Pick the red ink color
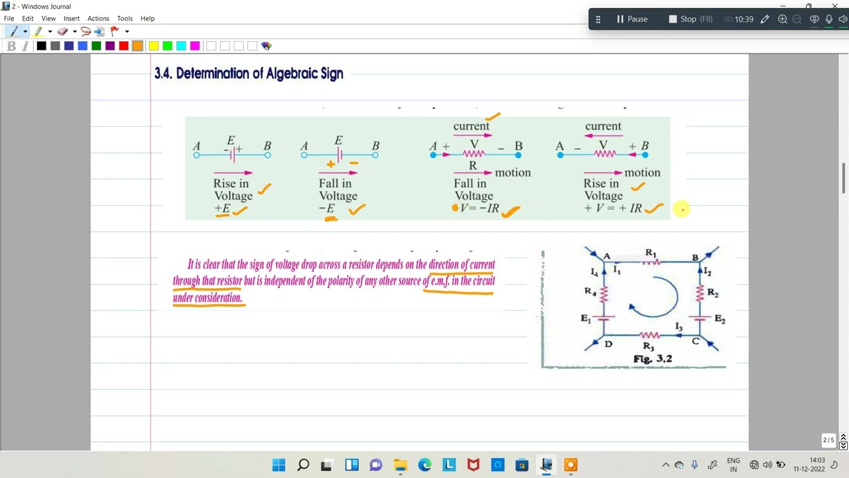 pyautogui.click(x=123, y=46)
